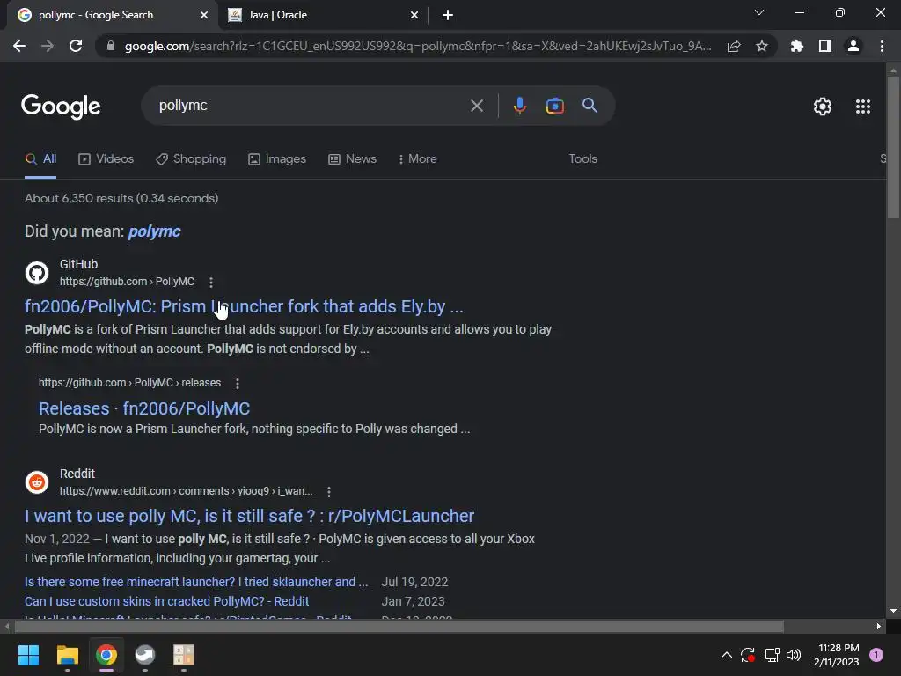Clear the search box text

(476, 106)
